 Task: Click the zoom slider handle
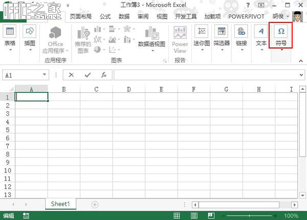[249, 216]
